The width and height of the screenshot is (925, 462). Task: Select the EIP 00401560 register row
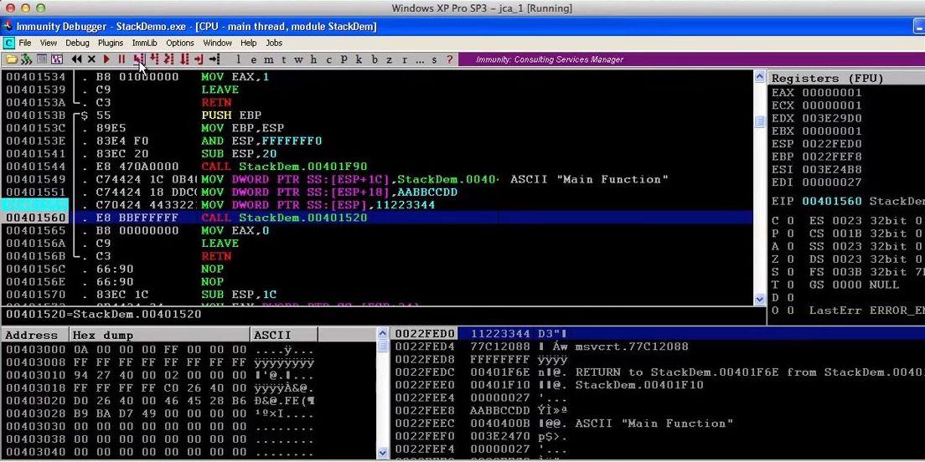pyautogui.click(x=846, y=201)
